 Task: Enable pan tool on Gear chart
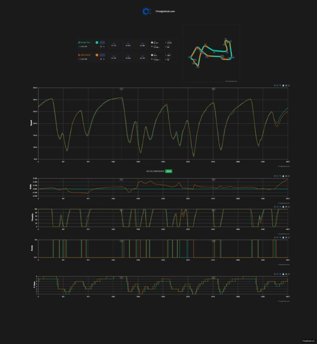pyautogui.click(x=283, y=274)
